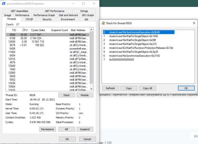The image size is (198, 144).
Task: Select thread row with TID 6188
Action: point(48,38)
